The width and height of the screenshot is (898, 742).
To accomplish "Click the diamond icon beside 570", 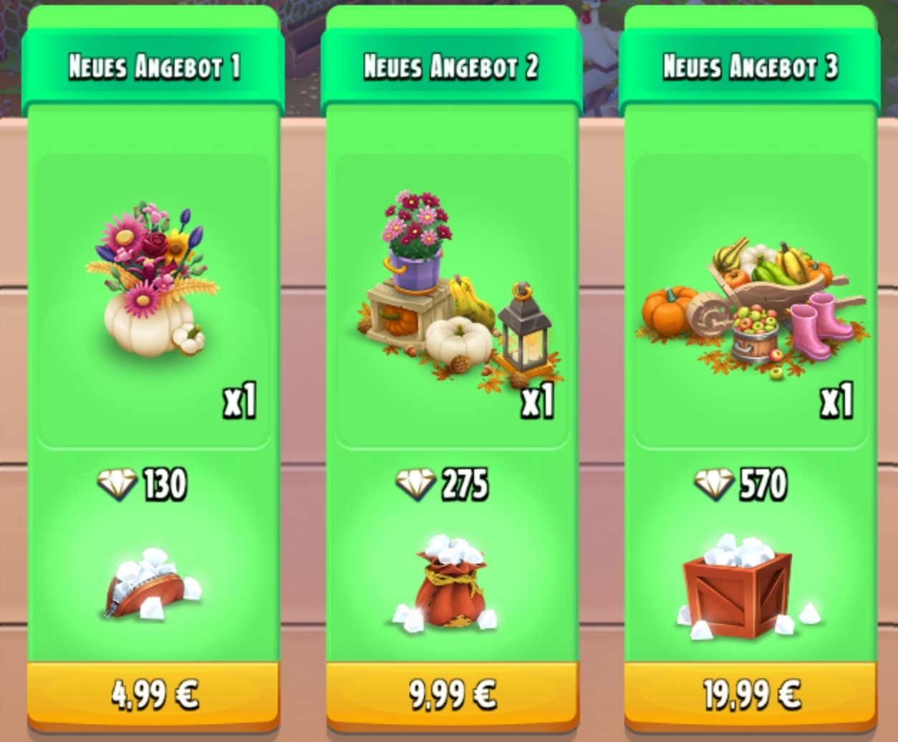I will pyautogui.click(x=714, y=484).
